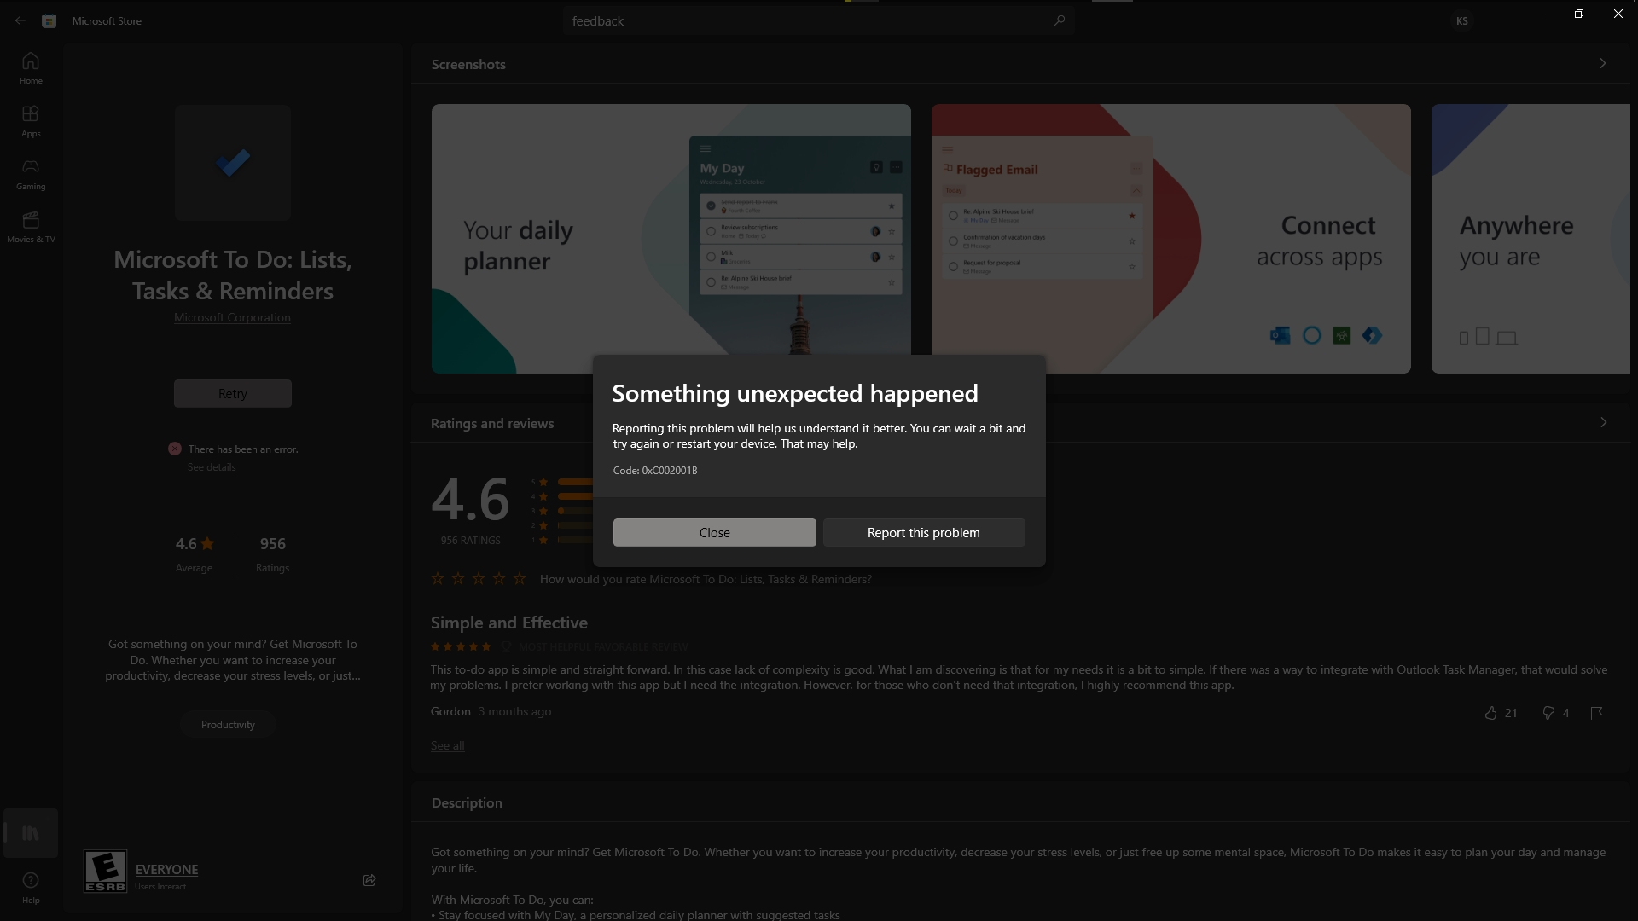Mark Gordon's review as helpful
This screenshot has height=921, width=1638.
coord(1490,712)
